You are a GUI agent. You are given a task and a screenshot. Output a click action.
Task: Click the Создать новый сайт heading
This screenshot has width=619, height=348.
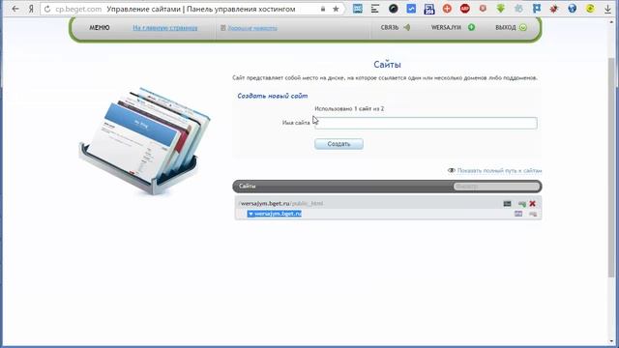[273, 96]
